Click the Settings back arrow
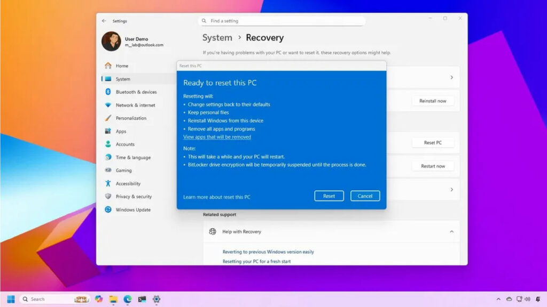The height and width of the screenshot is (307, 547). 104,21
